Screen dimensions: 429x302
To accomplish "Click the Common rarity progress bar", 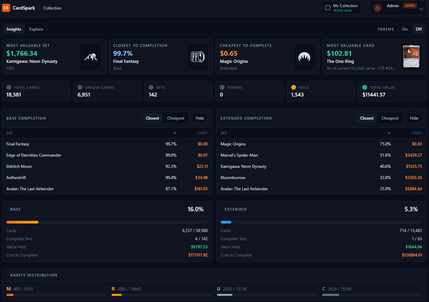I will 372,295.
